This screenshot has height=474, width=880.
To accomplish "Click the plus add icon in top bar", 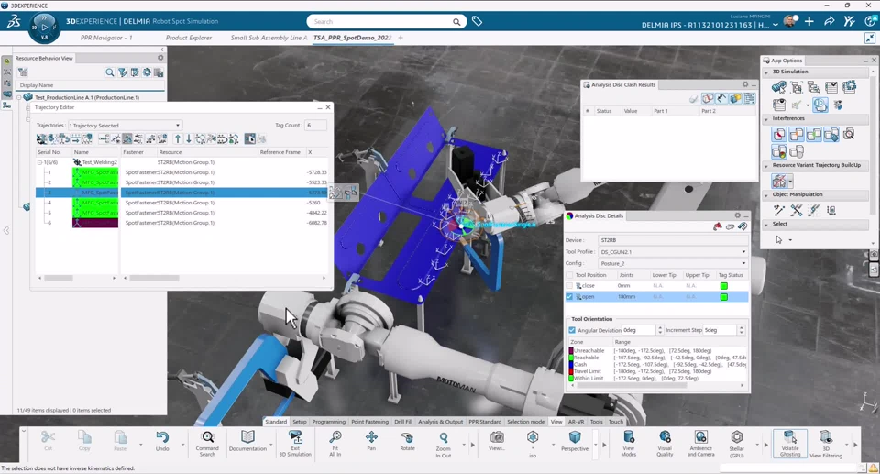I will click(808, 21).
